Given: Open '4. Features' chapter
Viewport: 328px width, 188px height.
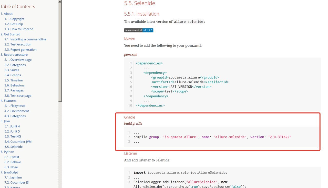Looking at the screenshot, I should click(x=8, y=101).
